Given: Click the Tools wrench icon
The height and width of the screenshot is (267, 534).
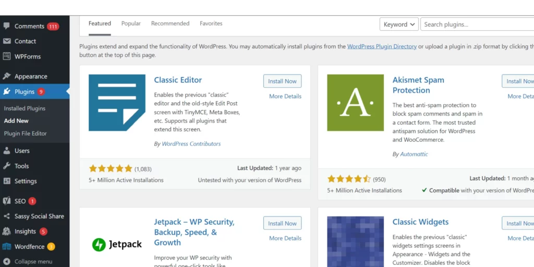Looking at the screenshot, I should (x=6, y=166).
